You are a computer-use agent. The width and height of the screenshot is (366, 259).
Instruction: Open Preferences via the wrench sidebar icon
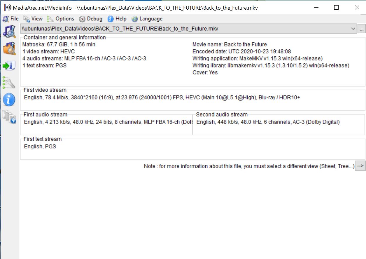(x=9, y=83)
